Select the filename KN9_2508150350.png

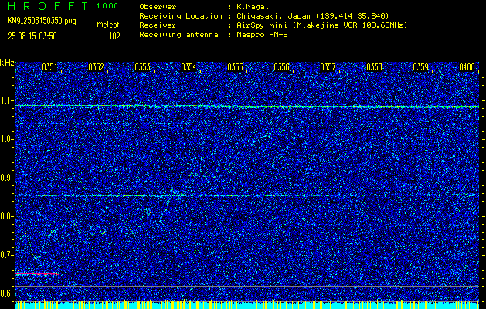[42, 21]
